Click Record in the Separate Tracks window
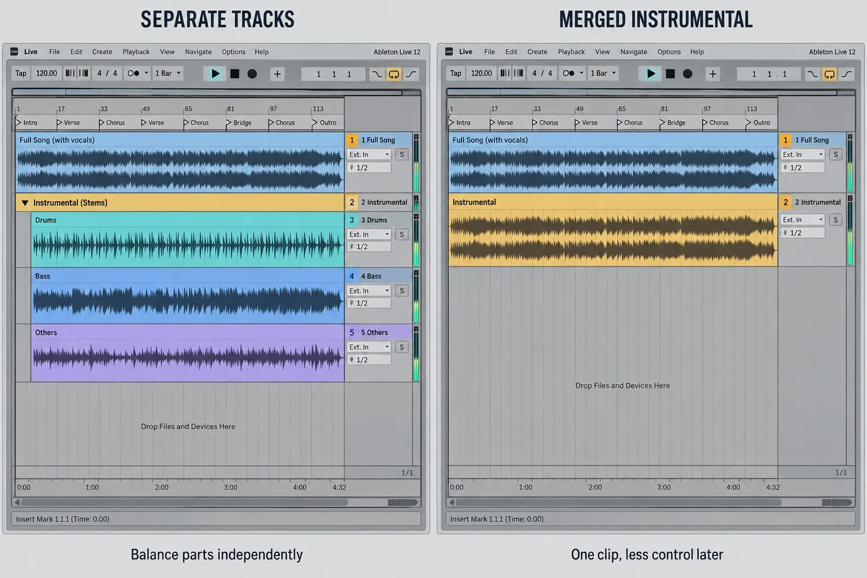The width and height of the screenshot is (867, 578). click(x=252, y=73)
